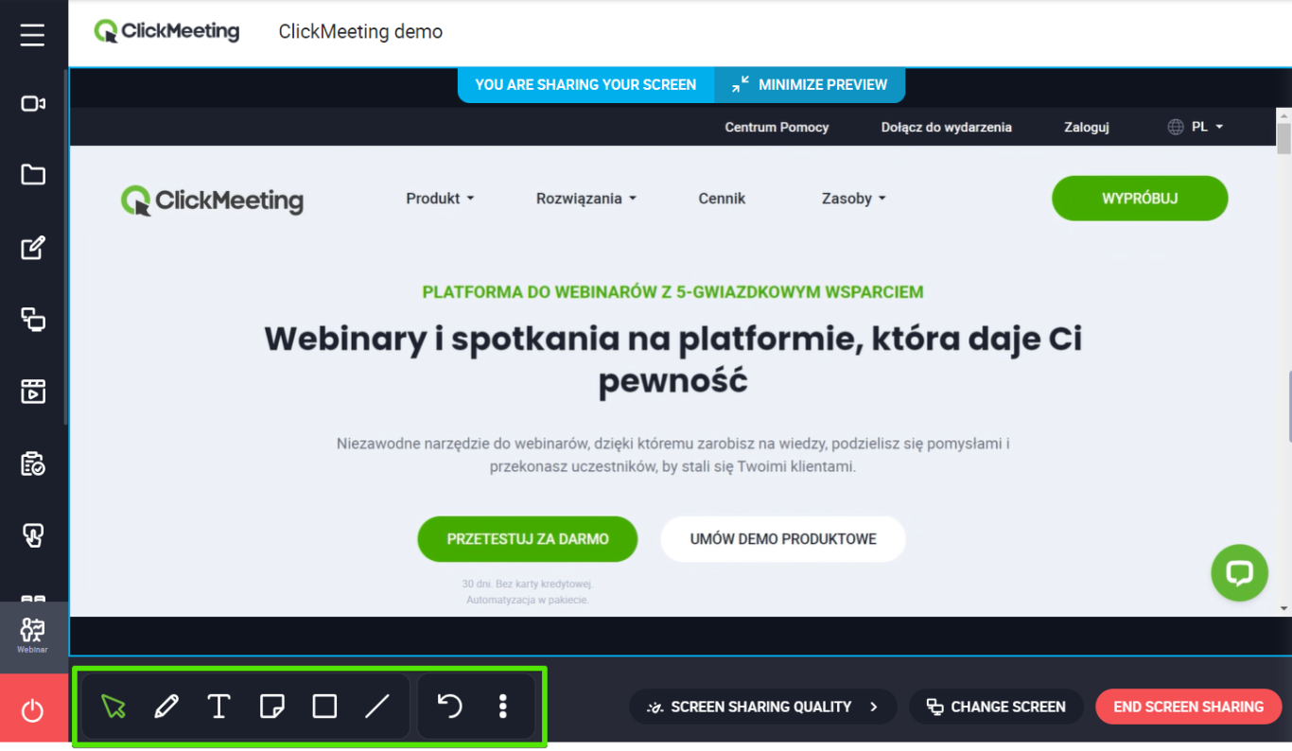Select Cennik in the navigation menu

point(722,199)
